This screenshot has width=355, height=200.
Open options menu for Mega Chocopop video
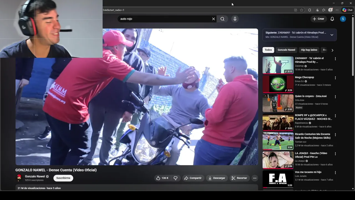click(x=335, y=78)
